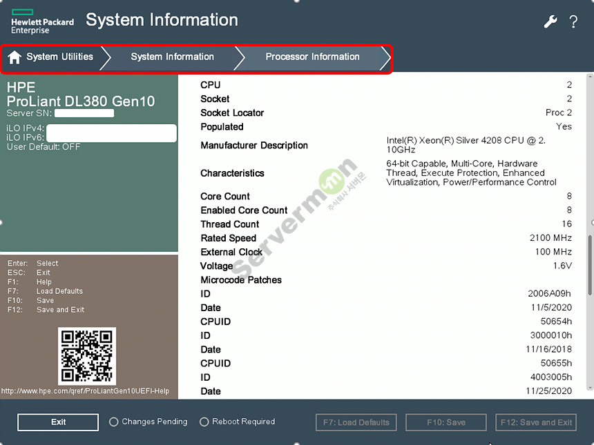The width and height of the screenshot is (594, 445).
Task: Click the Characteristics row label
Action: [232, 173]
